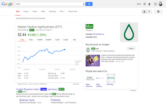The height and width of the screenshot is (104, 166).
Task: Click About 80,900,000 results text
Action: coord(31,18)
